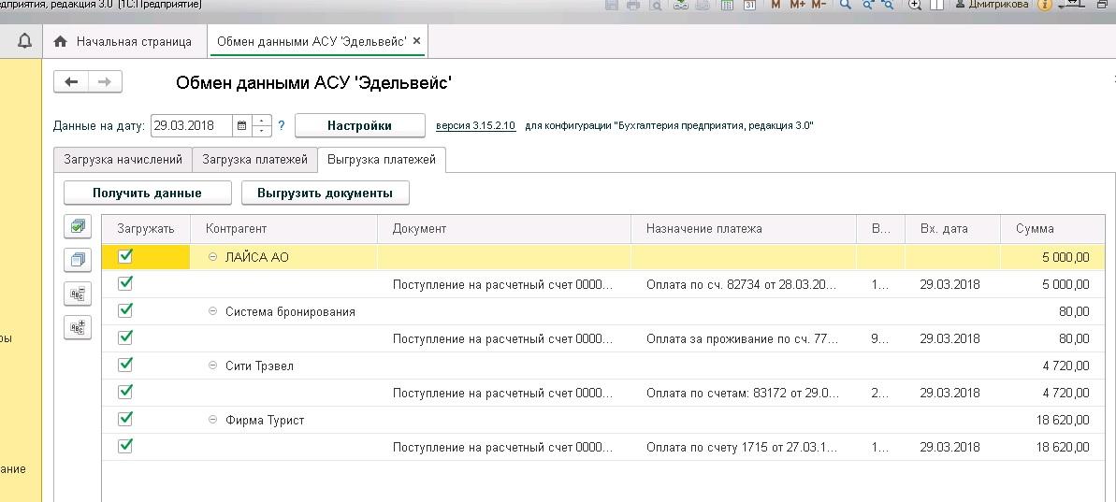Open the Загрузка платежей tab
The height and width of the screenshot is (502, 1116).
tap(254, 160)
